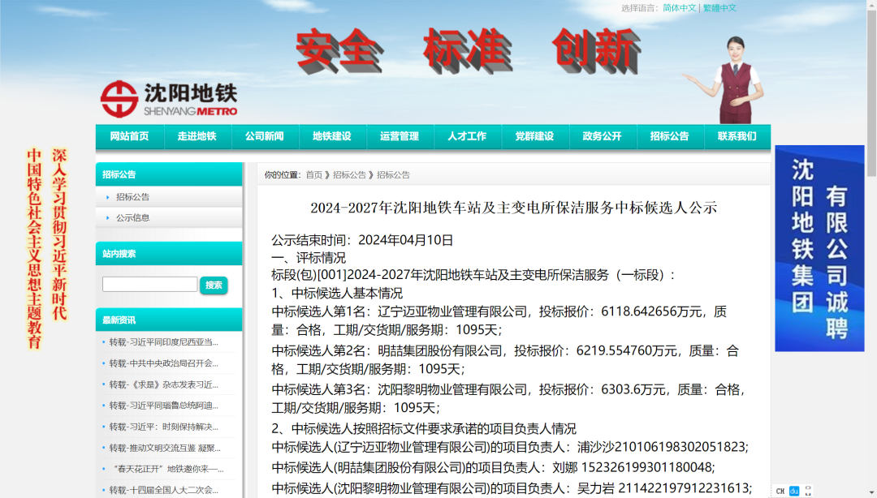This screenshot has width=877, height=498.
Task: Click the line 中标候选人第3名：沈阳黎明物业管理有限公司
Action: pos(508,398)
